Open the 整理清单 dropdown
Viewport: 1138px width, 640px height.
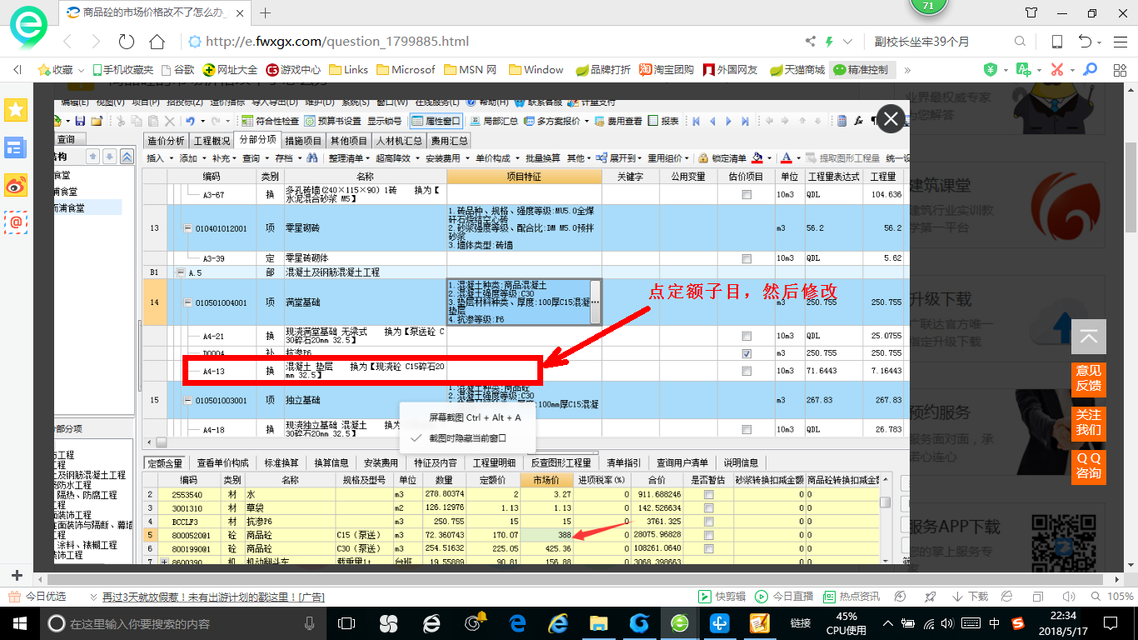tap(350, 157)
